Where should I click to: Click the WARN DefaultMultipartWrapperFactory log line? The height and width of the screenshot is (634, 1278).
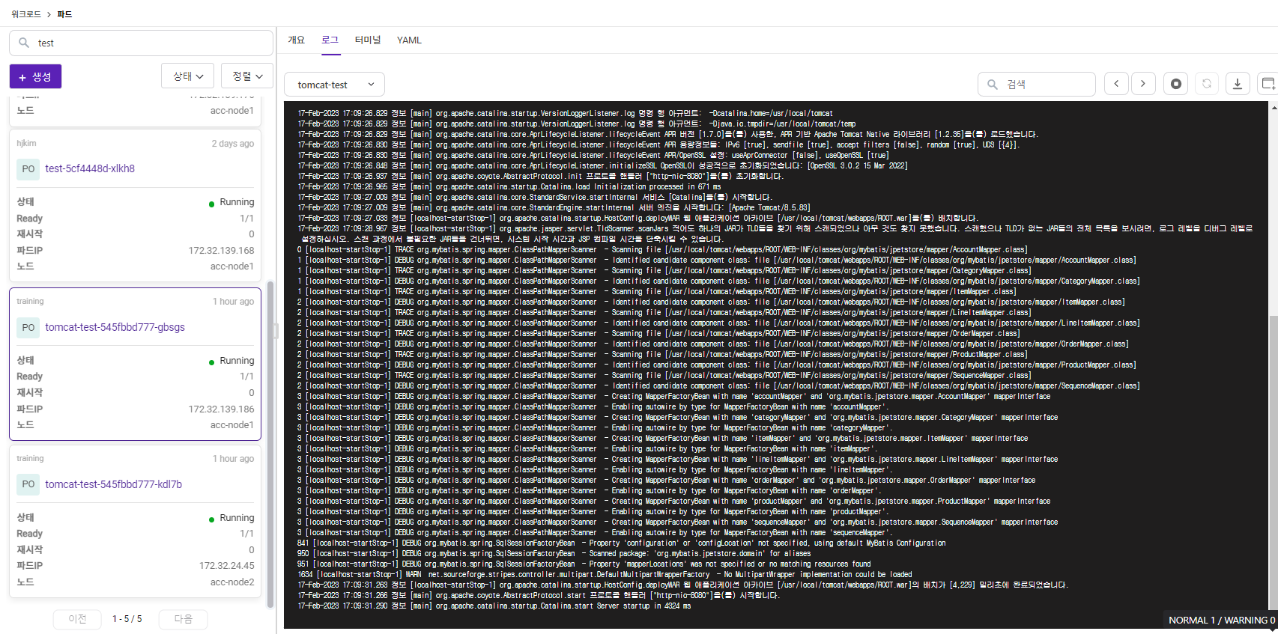tap(605, 575)
